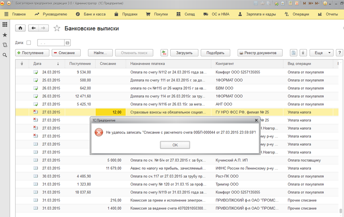Click the home page icon button

pos(20,28)
